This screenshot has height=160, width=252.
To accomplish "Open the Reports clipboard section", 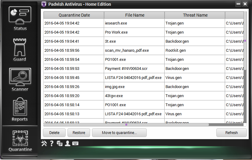I will 20,109.
